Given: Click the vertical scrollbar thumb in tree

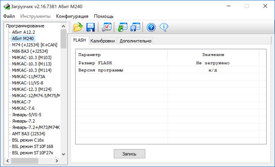Looking at the screenshot, I should (63, 39).
